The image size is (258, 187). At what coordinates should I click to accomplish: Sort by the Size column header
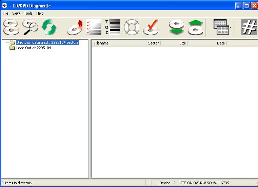point(174,43)
